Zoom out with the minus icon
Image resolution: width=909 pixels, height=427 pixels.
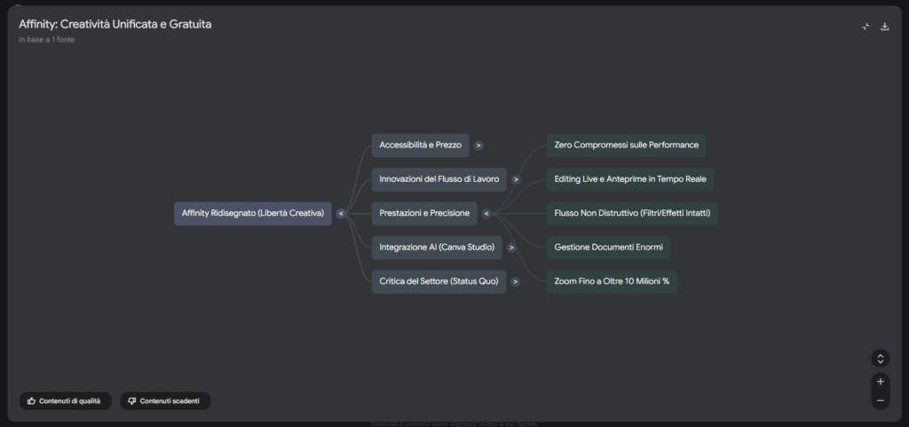tap(880, 400)
